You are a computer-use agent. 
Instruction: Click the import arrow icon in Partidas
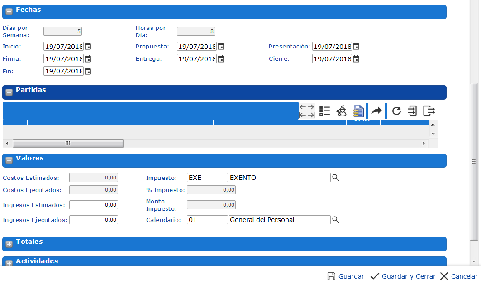[412, 111]
